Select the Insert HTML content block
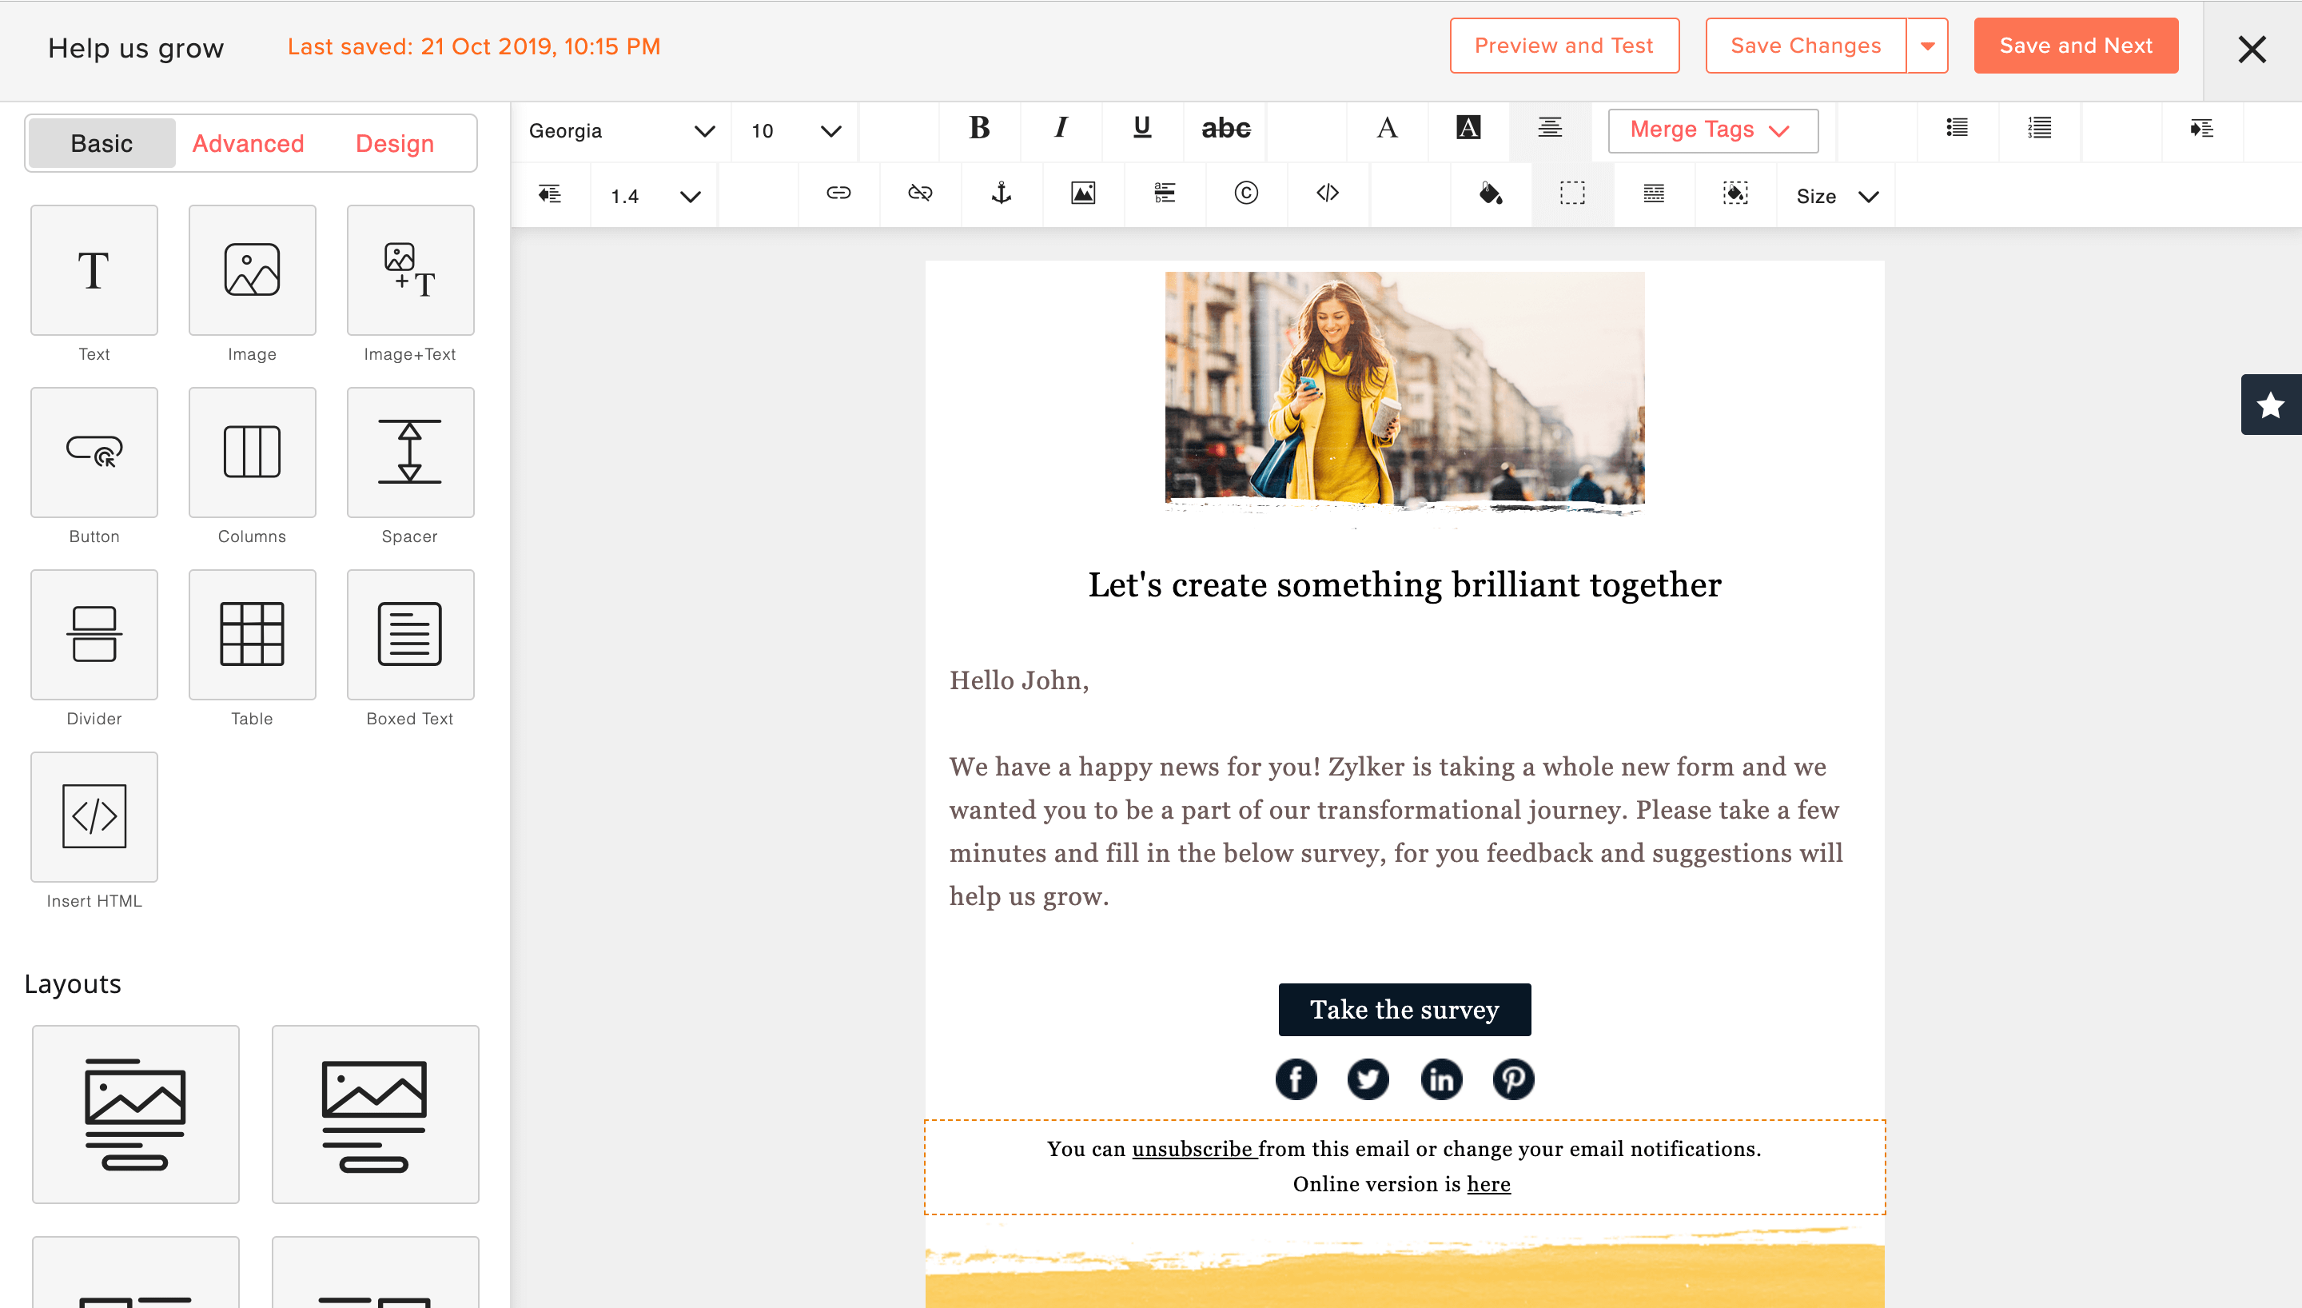 (94, 817)
